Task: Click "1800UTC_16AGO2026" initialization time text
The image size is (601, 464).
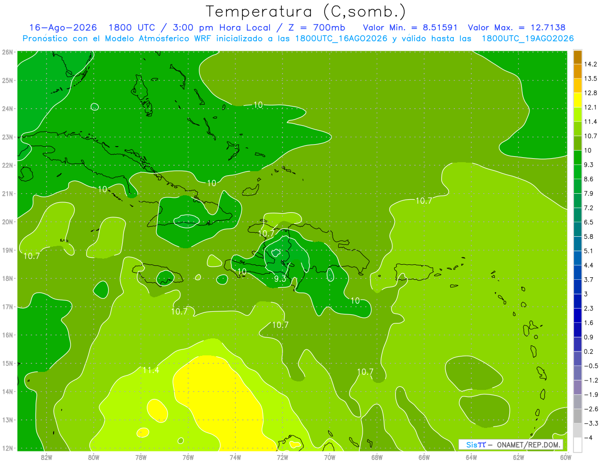Action: 341,39
